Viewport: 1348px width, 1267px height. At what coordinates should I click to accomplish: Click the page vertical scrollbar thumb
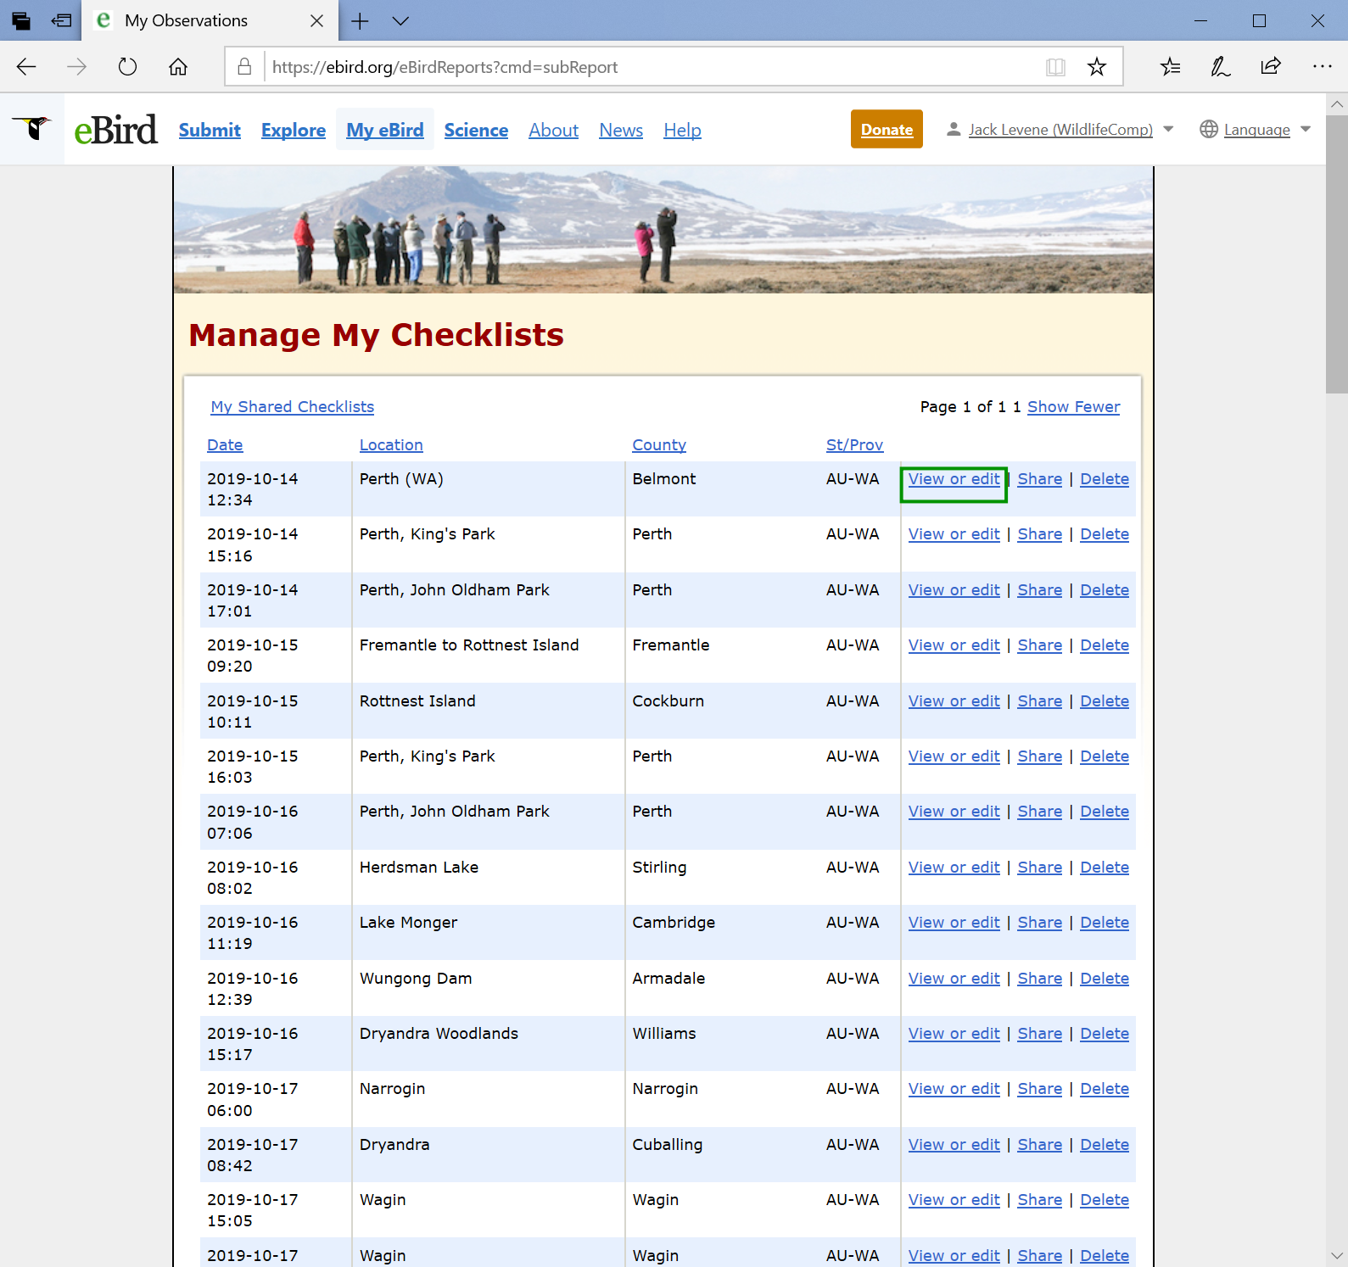pos(1336,254)
